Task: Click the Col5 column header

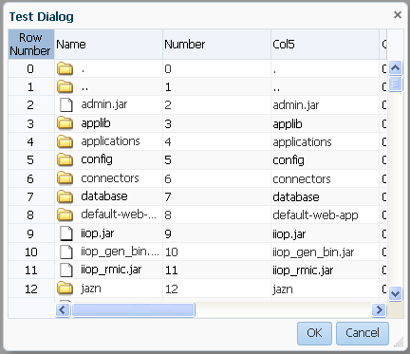Action: (x=325, y=45)
